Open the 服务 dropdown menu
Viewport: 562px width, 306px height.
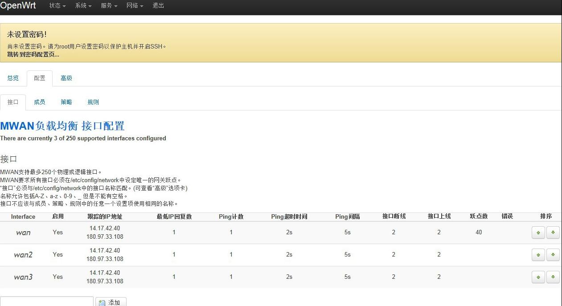pos(109,6)
